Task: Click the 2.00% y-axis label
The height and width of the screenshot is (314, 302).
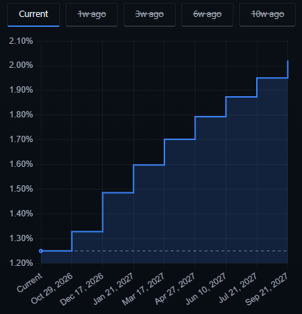Action: [x=21, y=65]
